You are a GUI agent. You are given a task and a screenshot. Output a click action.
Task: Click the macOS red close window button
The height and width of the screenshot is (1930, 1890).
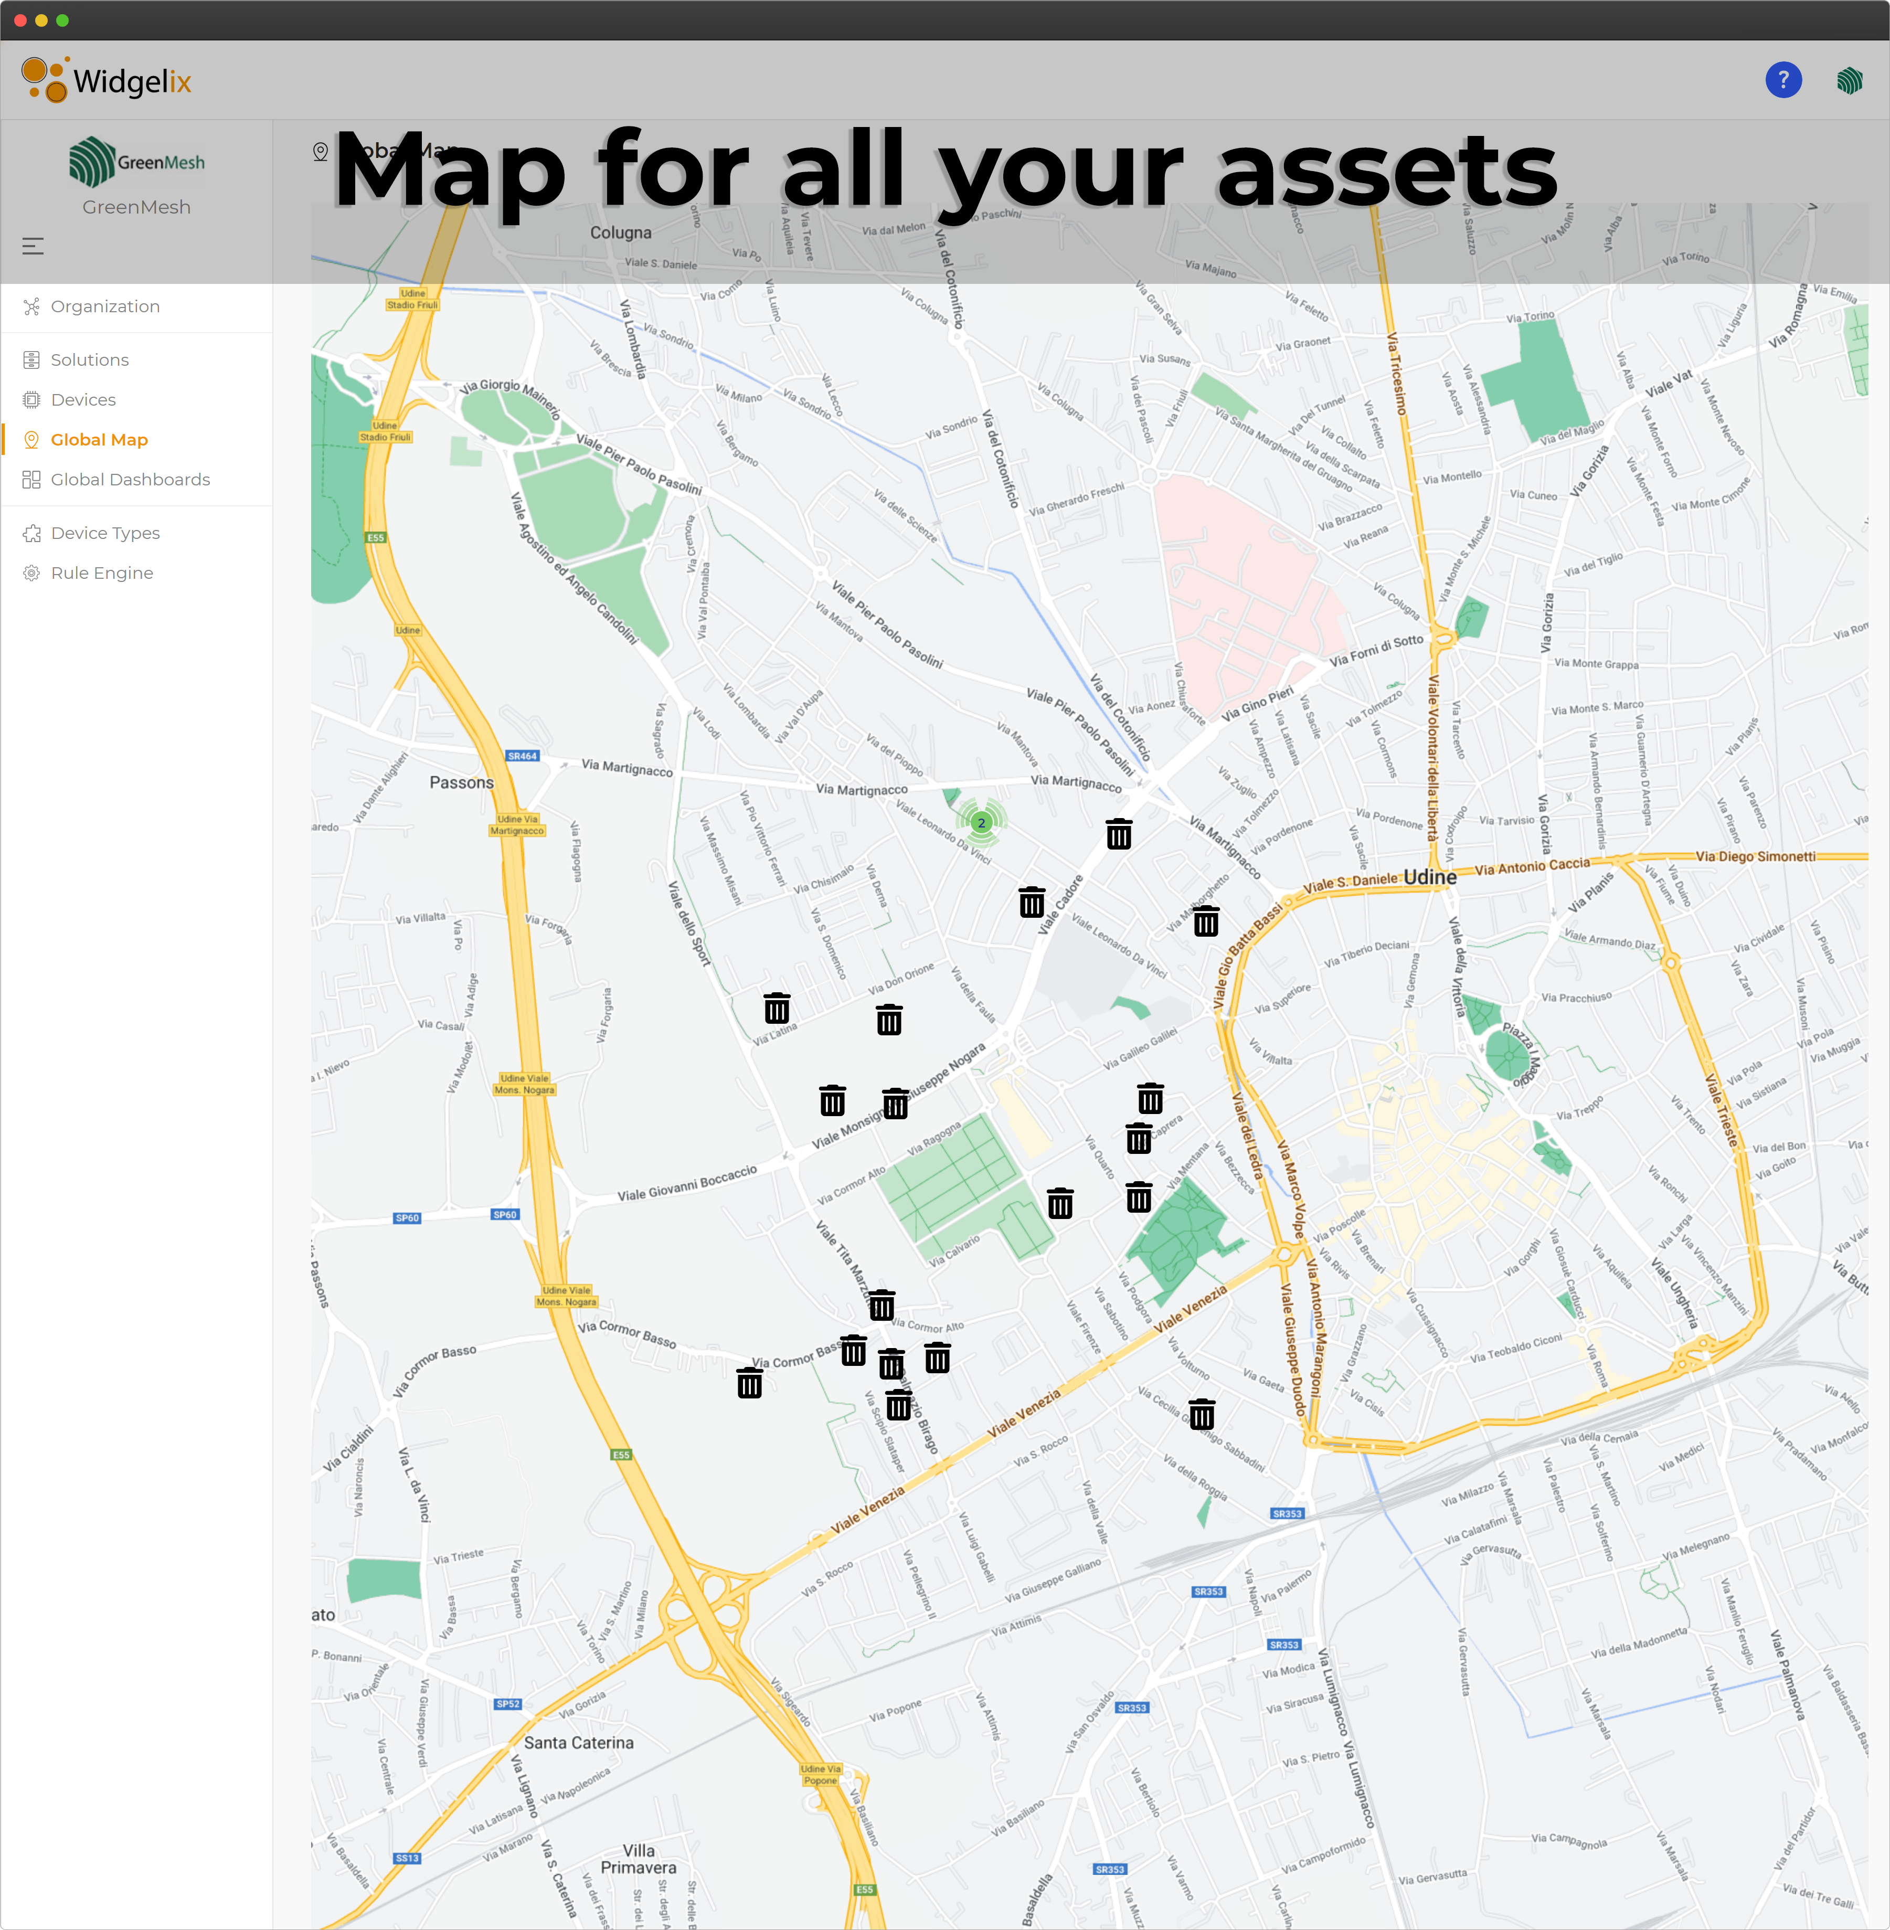tap(20, 20)
